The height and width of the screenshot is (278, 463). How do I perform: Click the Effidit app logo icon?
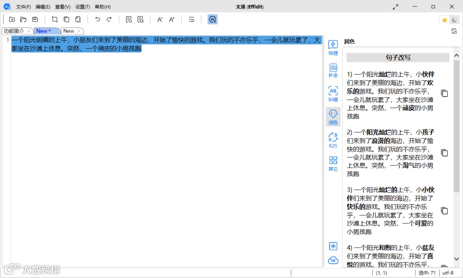coord(7,6)
